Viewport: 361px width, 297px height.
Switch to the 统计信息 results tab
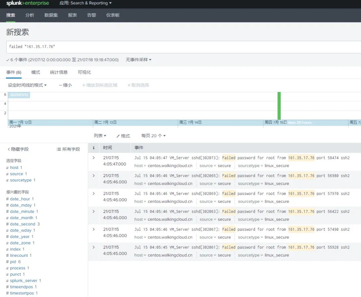[59, 72]
